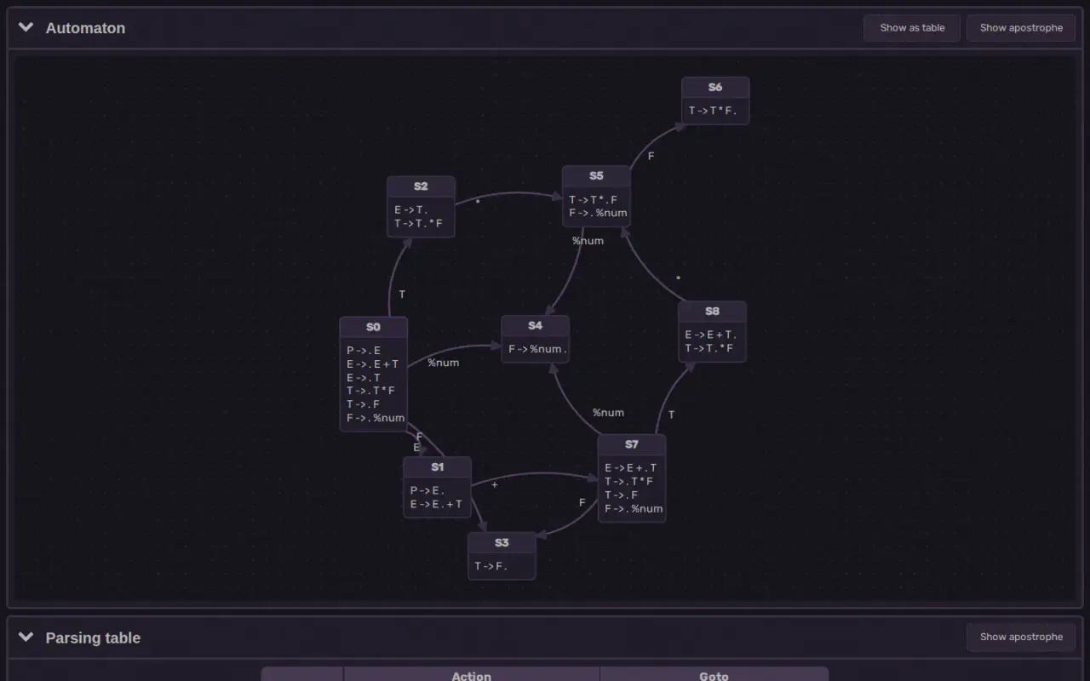Click item "E -> E + . T" in state S7
The image size is (1090, 681).
coord(631,468)
